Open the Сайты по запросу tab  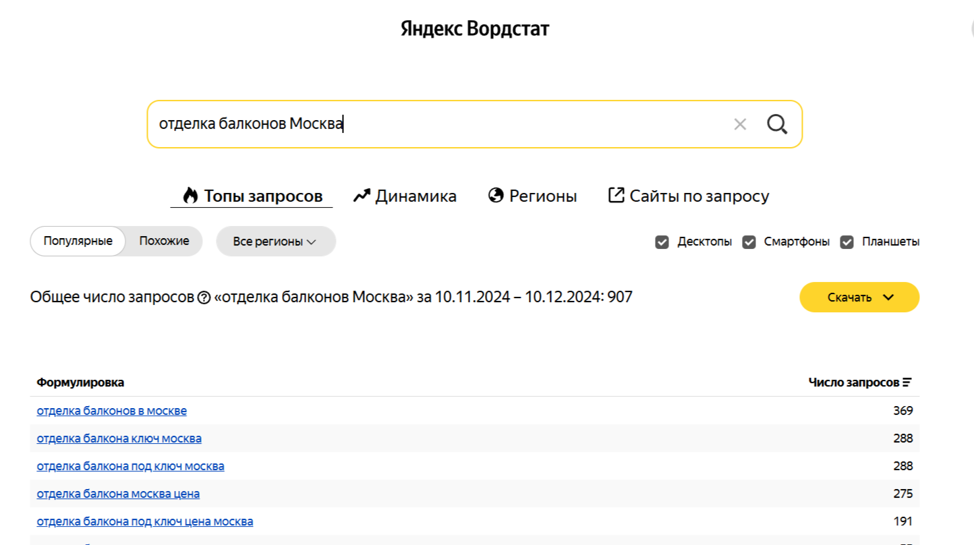[689, 196]
